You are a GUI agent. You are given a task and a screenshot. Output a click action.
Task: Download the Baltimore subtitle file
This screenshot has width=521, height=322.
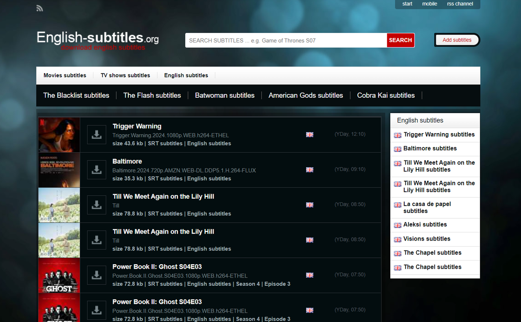tap(96, 170)
